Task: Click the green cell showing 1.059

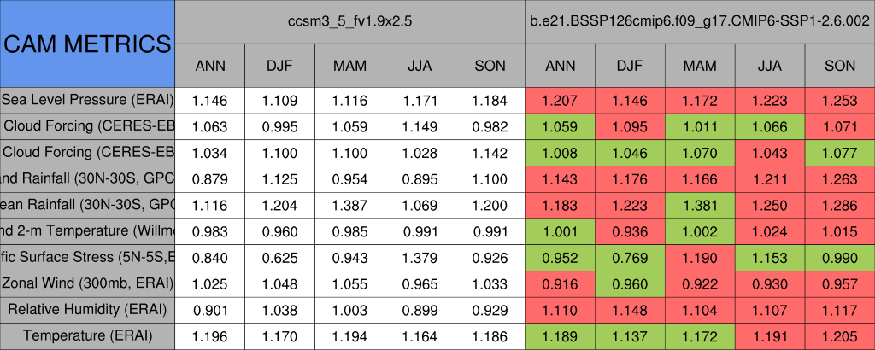Action: pyautogui.click(x=561, y=126)
